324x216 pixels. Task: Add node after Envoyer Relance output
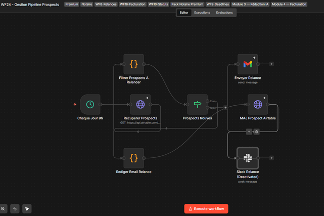(x=271, y=64)
